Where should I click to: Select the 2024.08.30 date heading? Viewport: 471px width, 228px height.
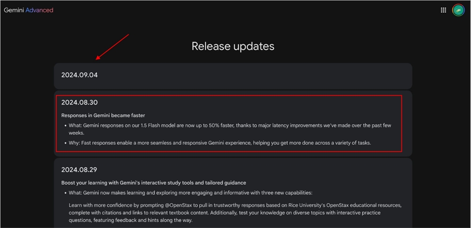point(80,102)
